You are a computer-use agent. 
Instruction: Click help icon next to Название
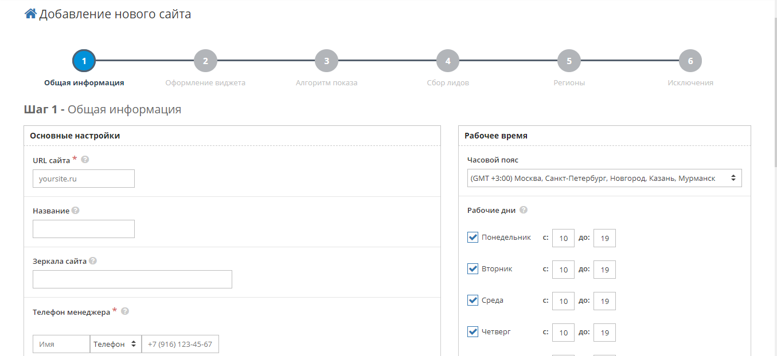coord(75,210)
